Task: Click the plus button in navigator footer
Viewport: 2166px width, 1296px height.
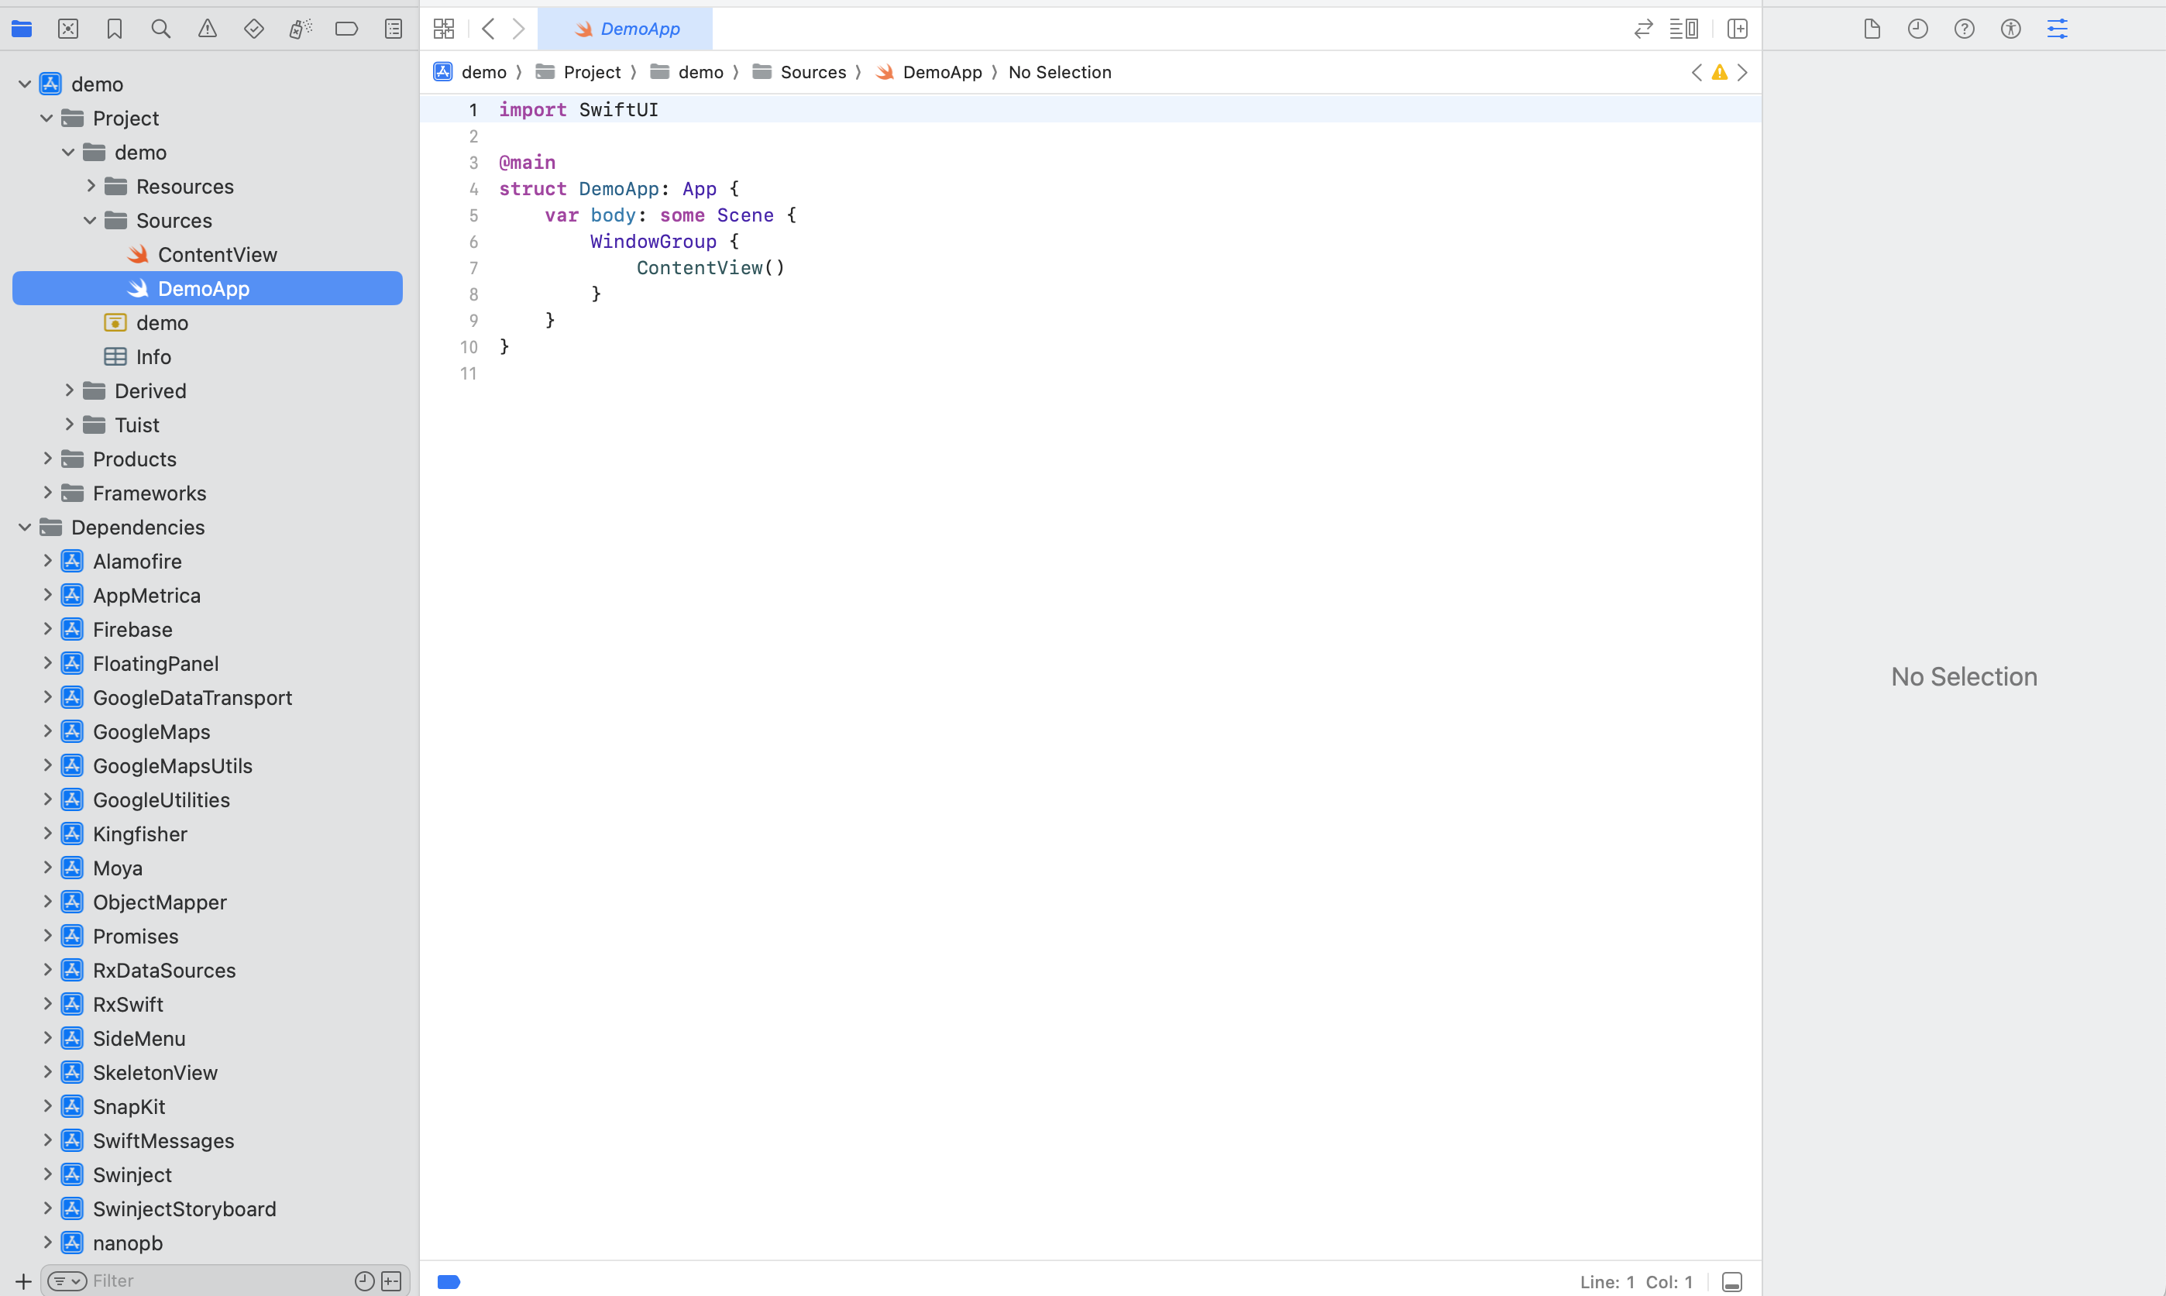Action: [x=23, y=1281]
